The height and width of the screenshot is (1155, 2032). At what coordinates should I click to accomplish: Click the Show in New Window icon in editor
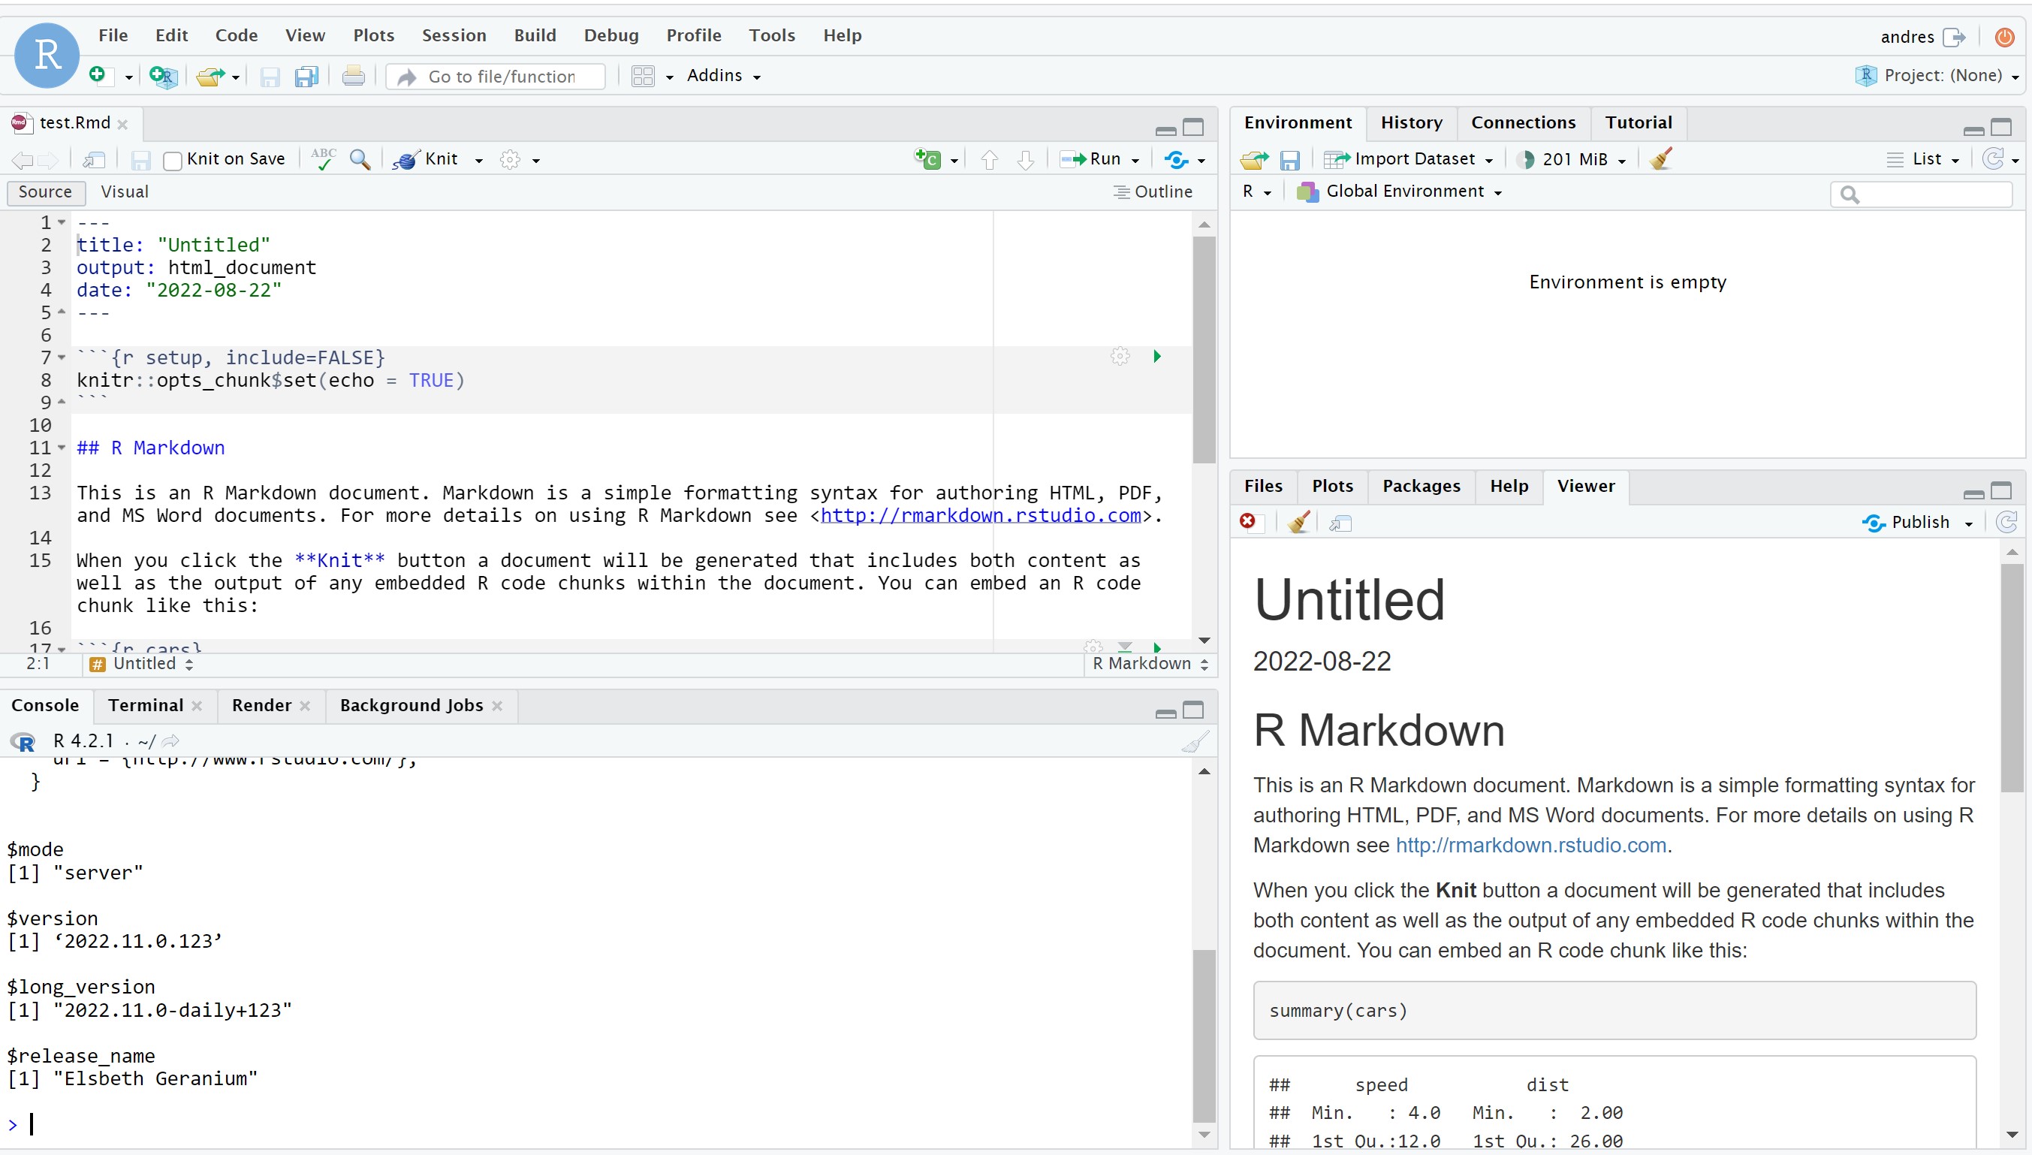click(x=94, y=159)
